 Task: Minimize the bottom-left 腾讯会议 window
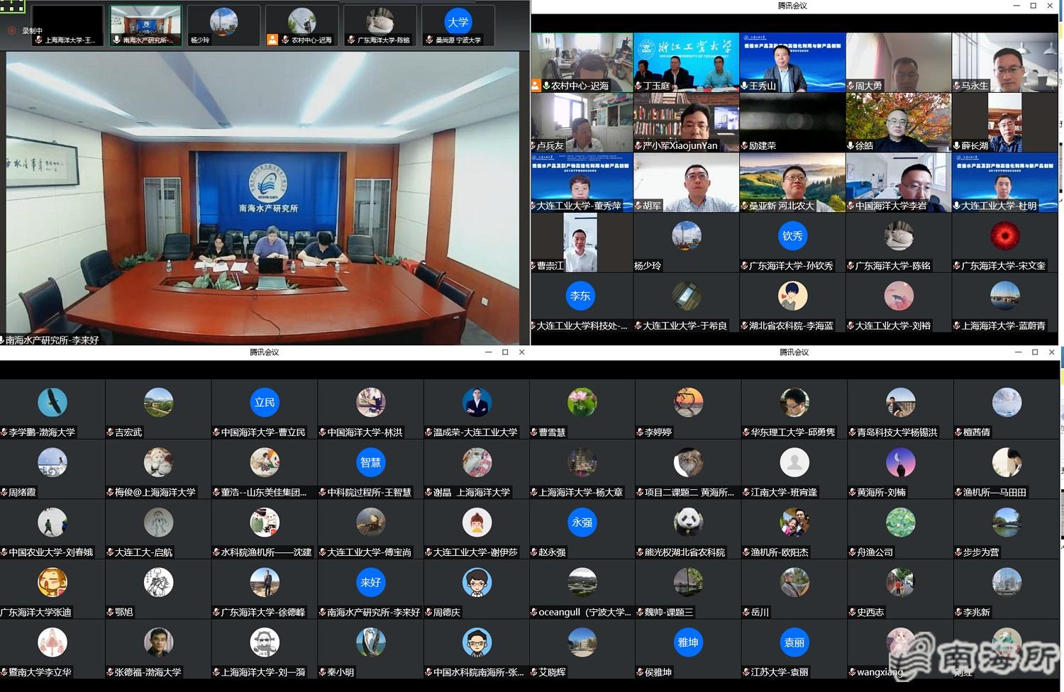pos(488,352)
